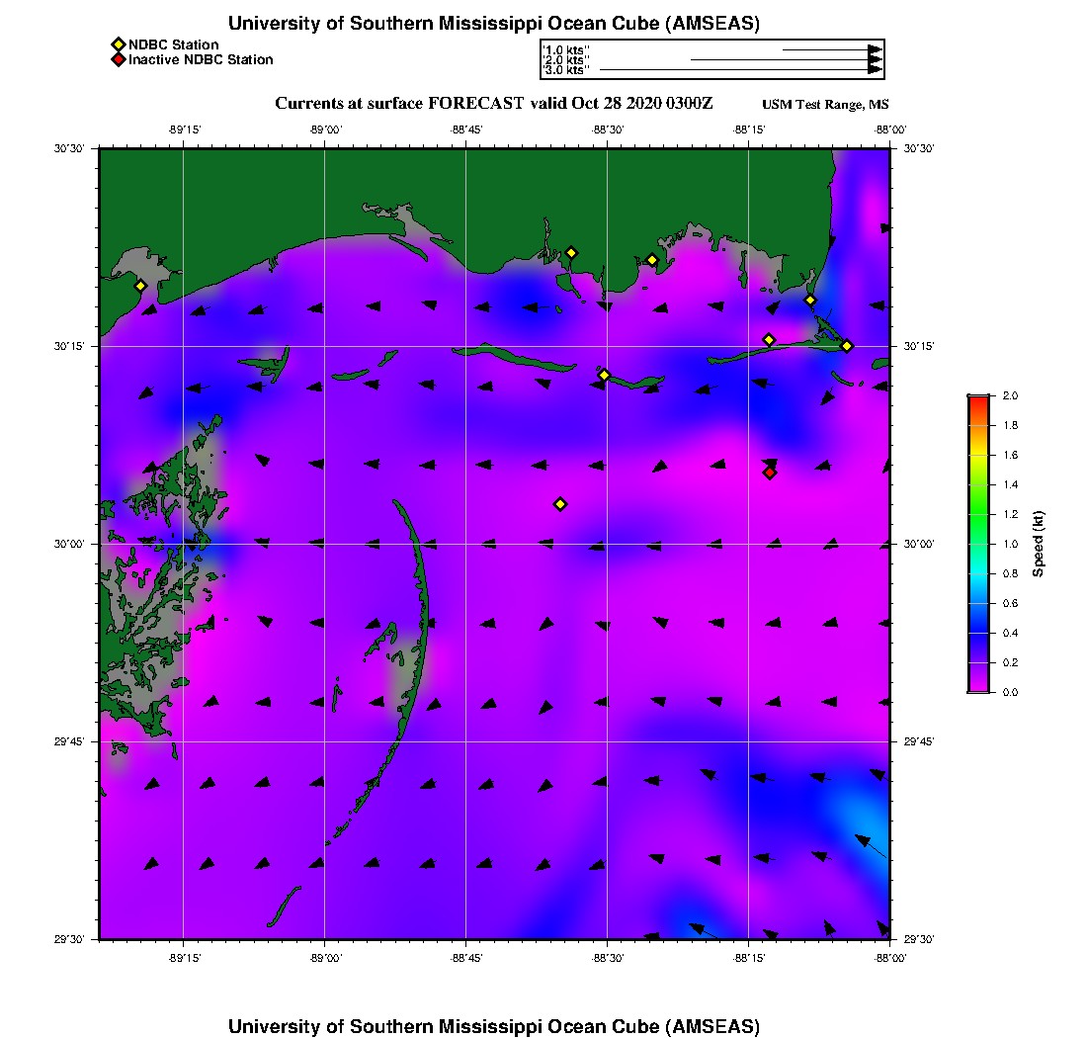
Task: Click the top 'University of Southern Mississippi' heading
Action: pos(494,24)
